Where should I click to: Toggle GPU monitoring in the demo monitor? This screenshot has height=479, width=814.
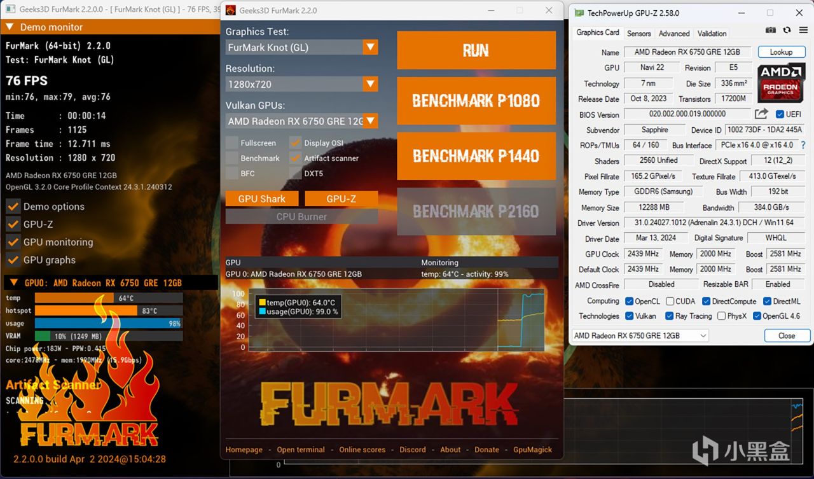coord(12,242)
